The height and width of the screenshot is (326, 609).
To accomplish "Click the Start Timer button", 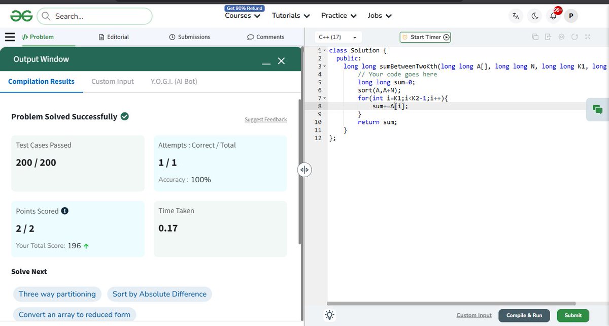I will (425, 37).
